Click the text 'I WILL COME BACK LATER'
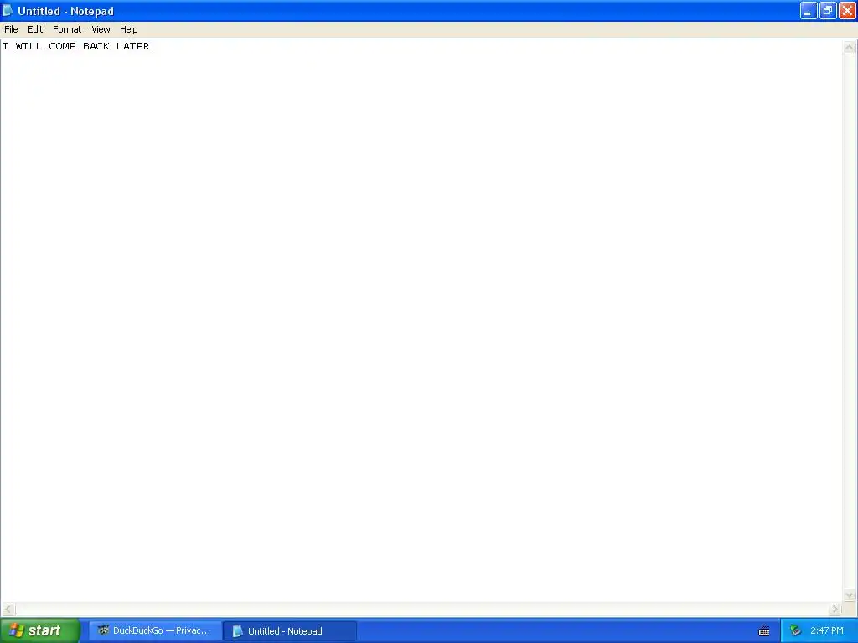The image size is (858, 643). 76,46
